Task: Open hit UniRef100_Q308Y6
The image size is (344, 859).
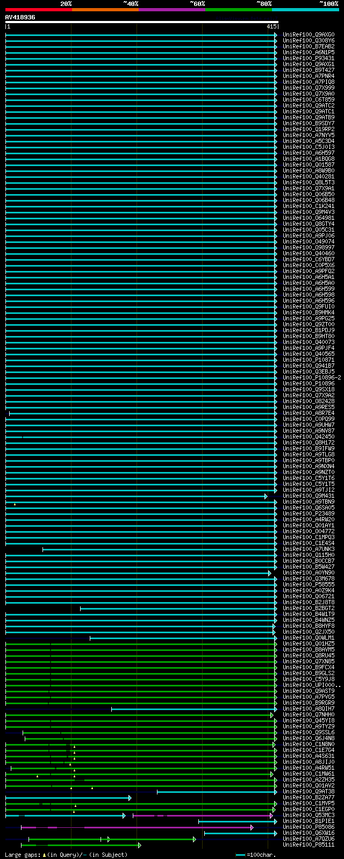Action: point(309,41)
